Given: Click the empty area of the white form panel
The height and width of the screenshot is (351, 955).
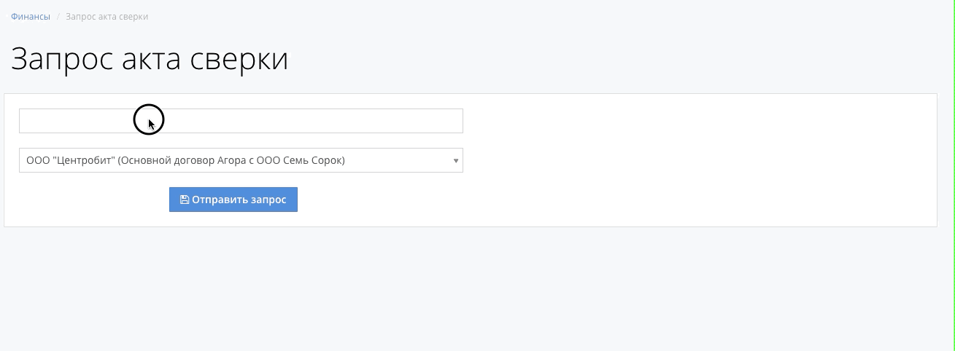Looking at the screenshot, I should (x=700, y=160).
